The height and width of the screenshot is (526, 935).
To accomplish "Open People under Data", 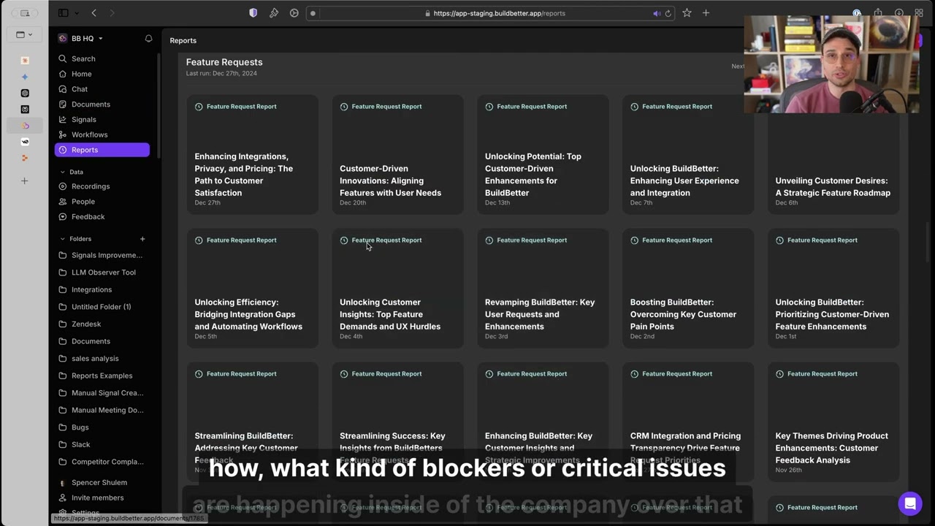I will tap(102, 202).
